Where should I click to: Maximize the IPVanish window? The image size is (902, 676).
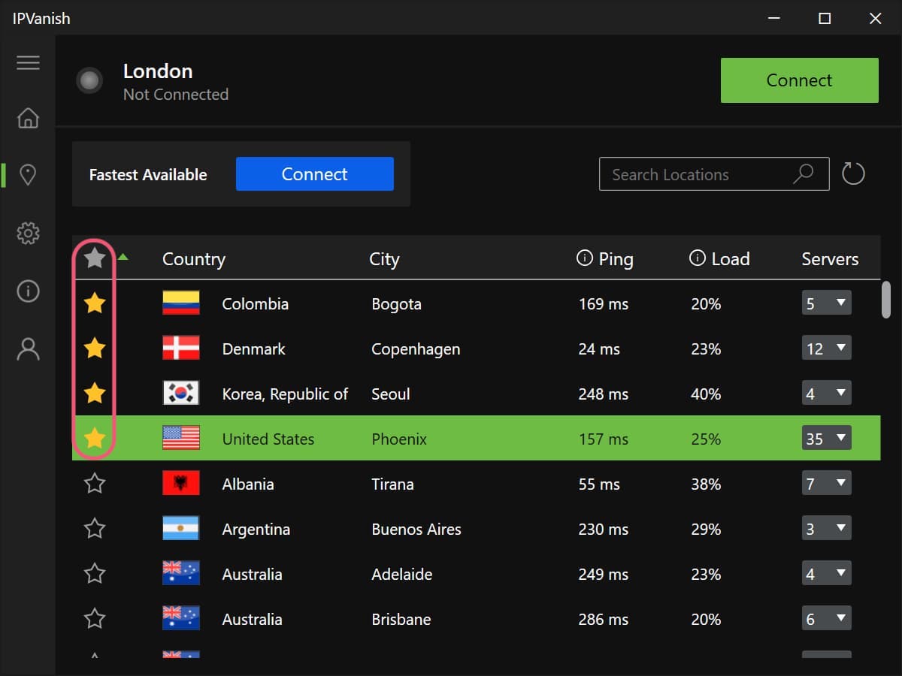[x=825, y=18]
